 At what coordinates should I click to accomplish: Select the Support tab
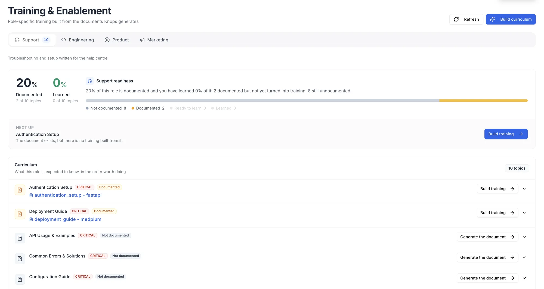pos(32,40)
